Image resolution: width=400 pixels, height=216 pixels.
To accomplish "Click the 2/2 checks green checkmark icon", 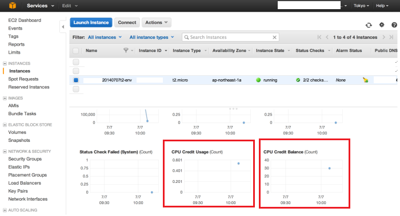I will (298, 80).
